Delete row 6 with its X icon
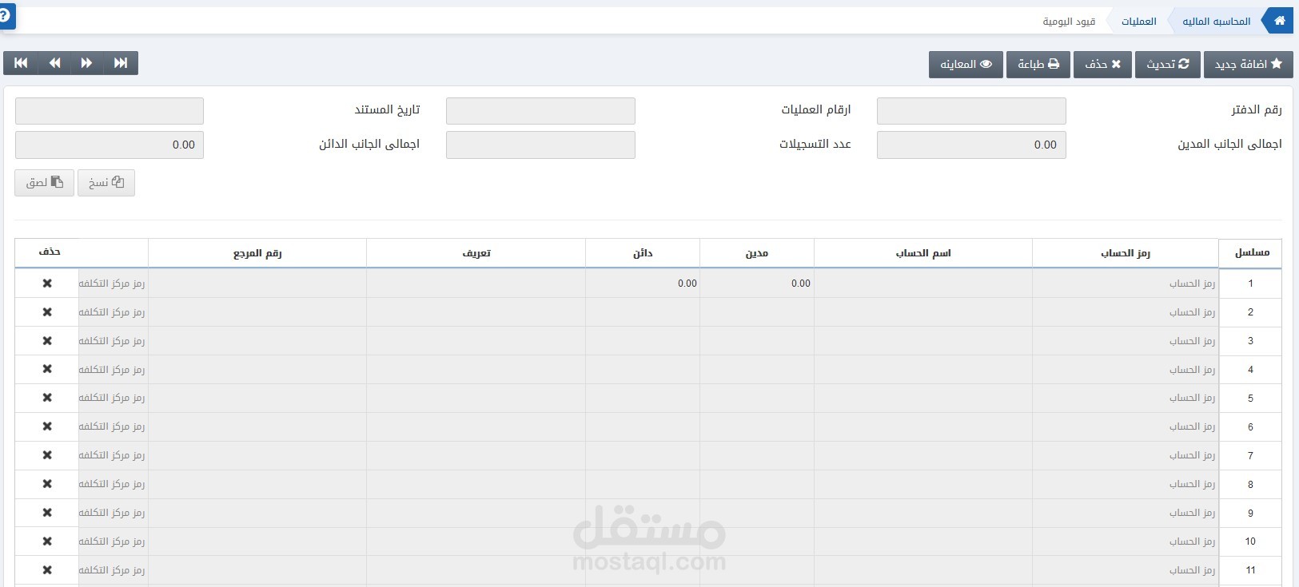 (47, 426)
